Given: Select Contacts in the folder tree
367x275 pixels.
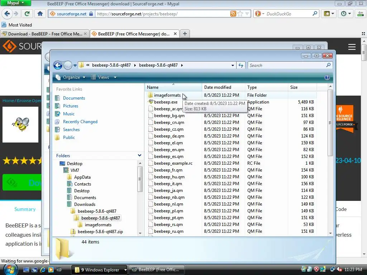Looking at the screenshot, I should coord(82,184).
